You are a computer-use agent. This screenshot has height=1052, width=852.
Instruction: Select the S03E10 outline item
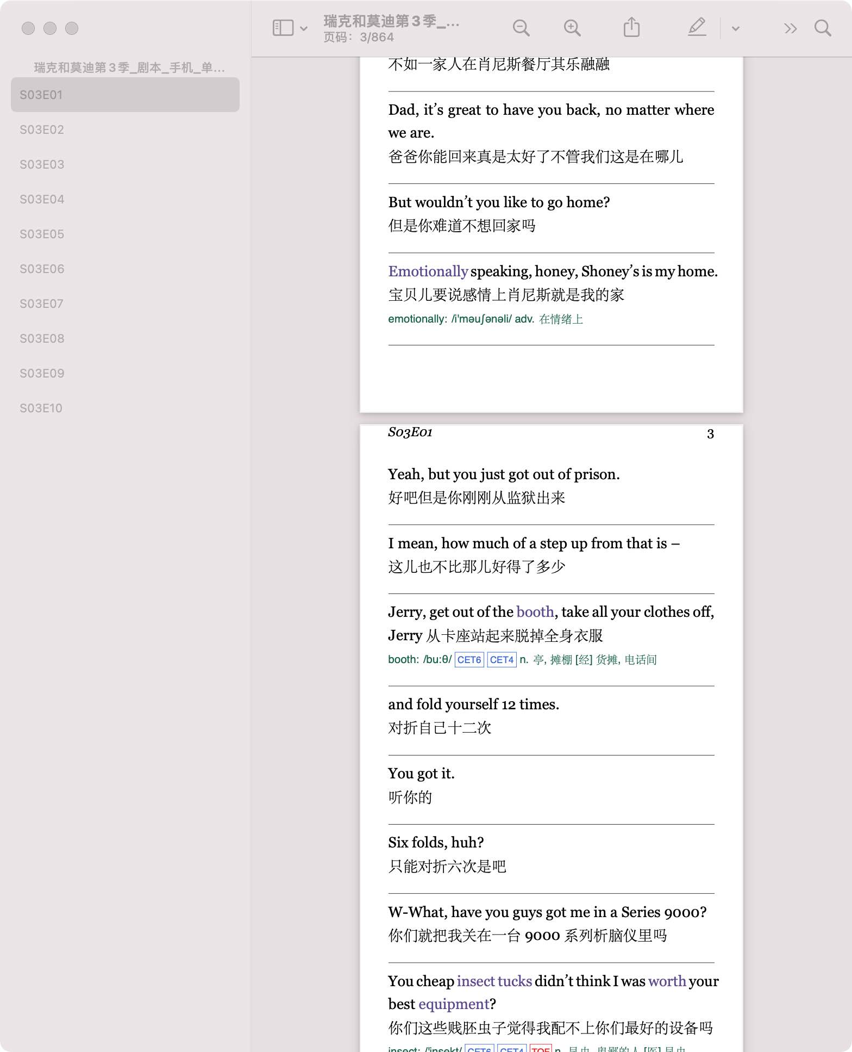pos(125,408)
